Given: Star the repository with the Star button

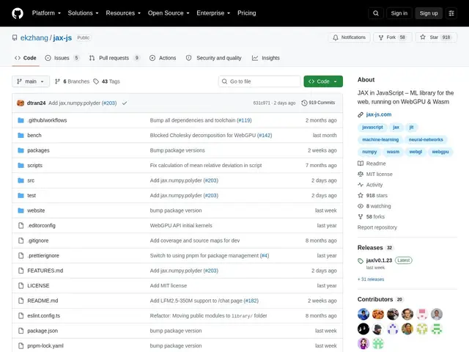Looking at the screenshot, I should [x=436, y=37].
